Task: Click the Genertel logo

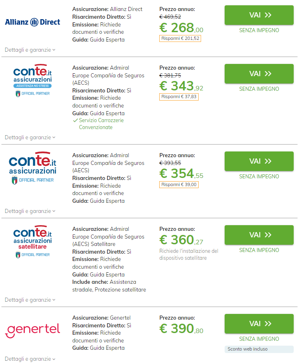Action: pyautogui.click(x=32, y=330)
